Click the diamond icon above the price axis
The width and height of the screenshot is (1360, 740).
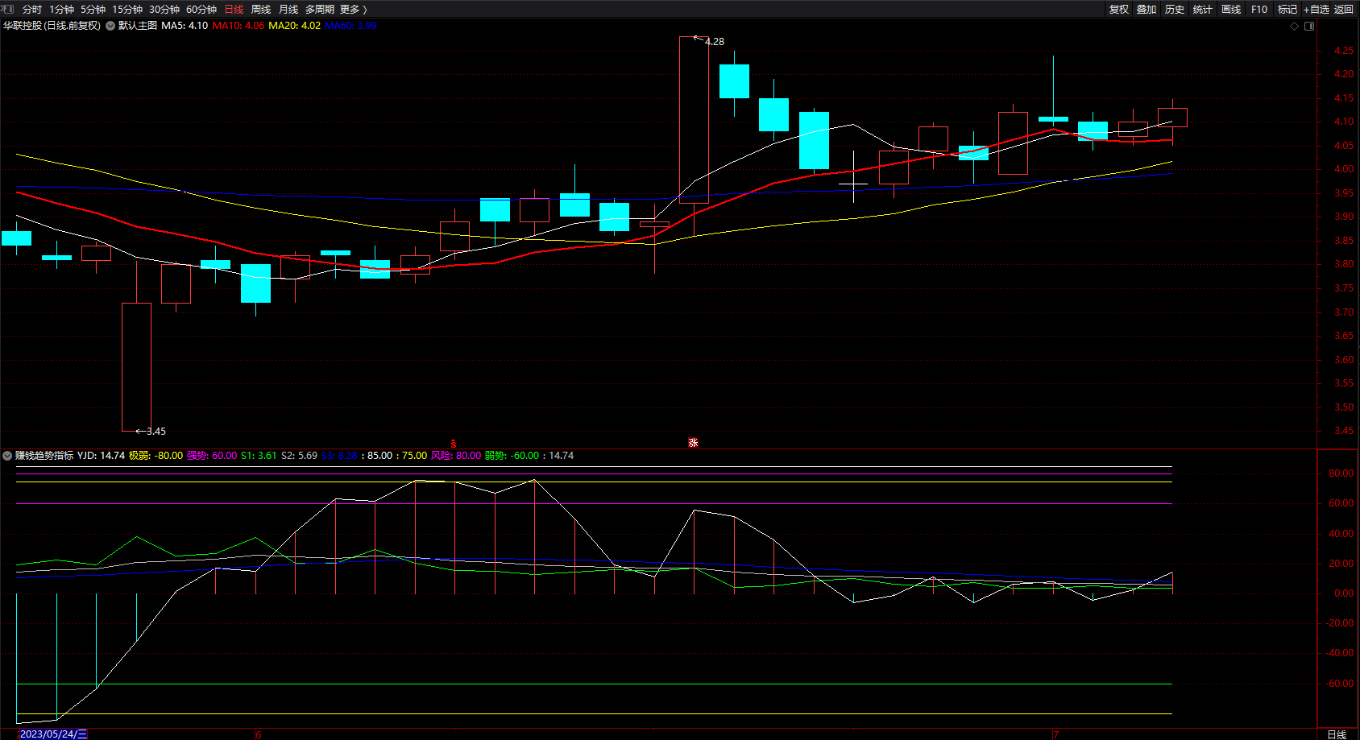point(1295,26)
